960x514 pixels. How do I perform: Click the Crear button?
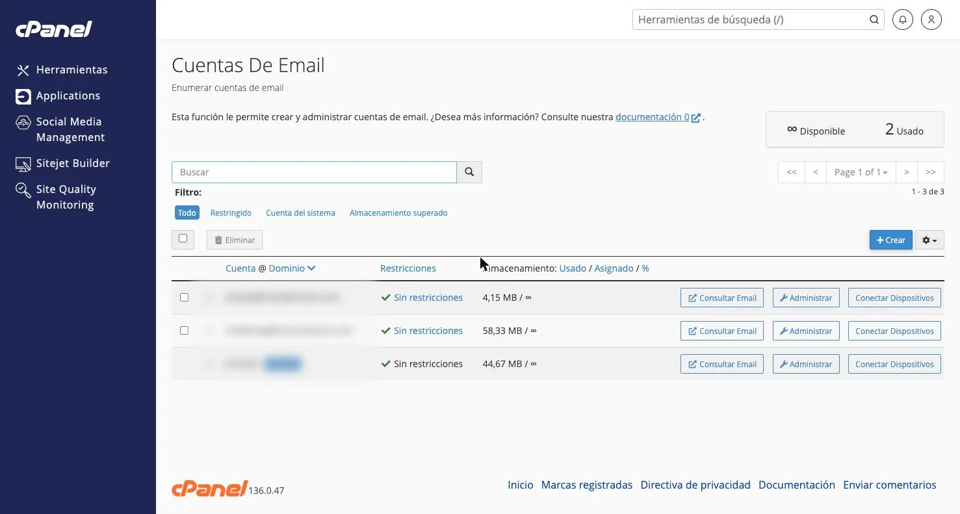coord(891,240)
